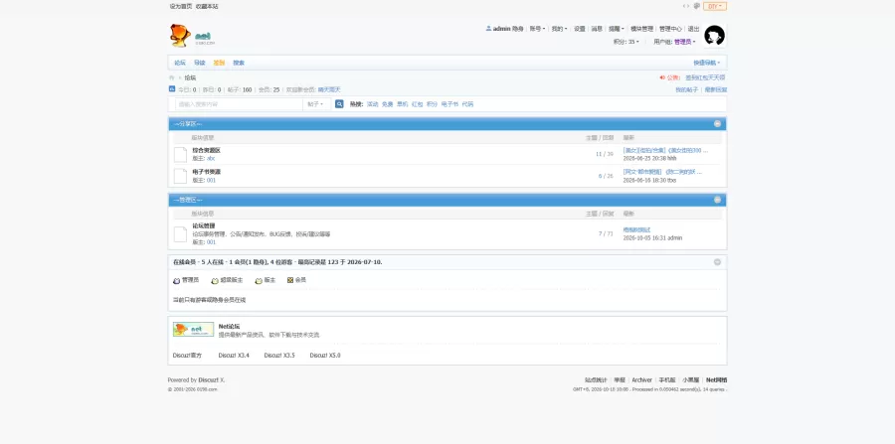895x444 pixels.
Task: Click the 代码 hot search keyword
Action: click(x=467, y=104)
